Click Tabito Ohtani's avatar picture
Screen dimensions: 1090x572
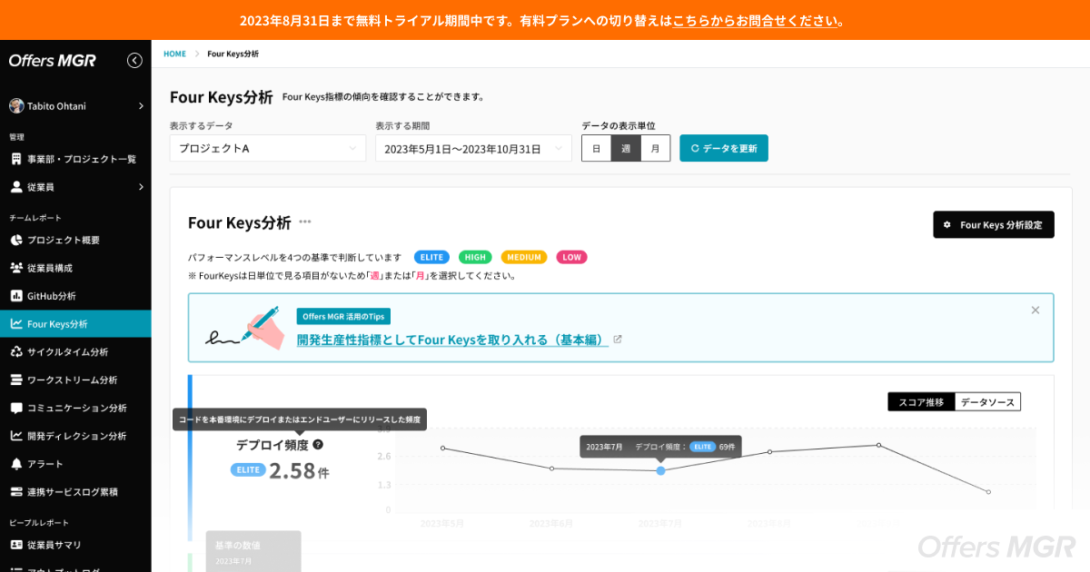(16, 105)
